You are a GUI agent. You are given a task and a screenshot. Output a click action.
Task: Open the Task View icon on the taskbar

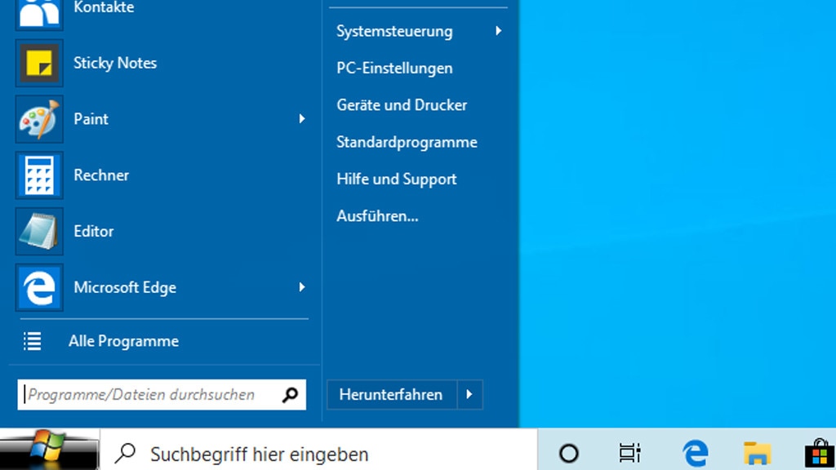click(x=629, y=453)
